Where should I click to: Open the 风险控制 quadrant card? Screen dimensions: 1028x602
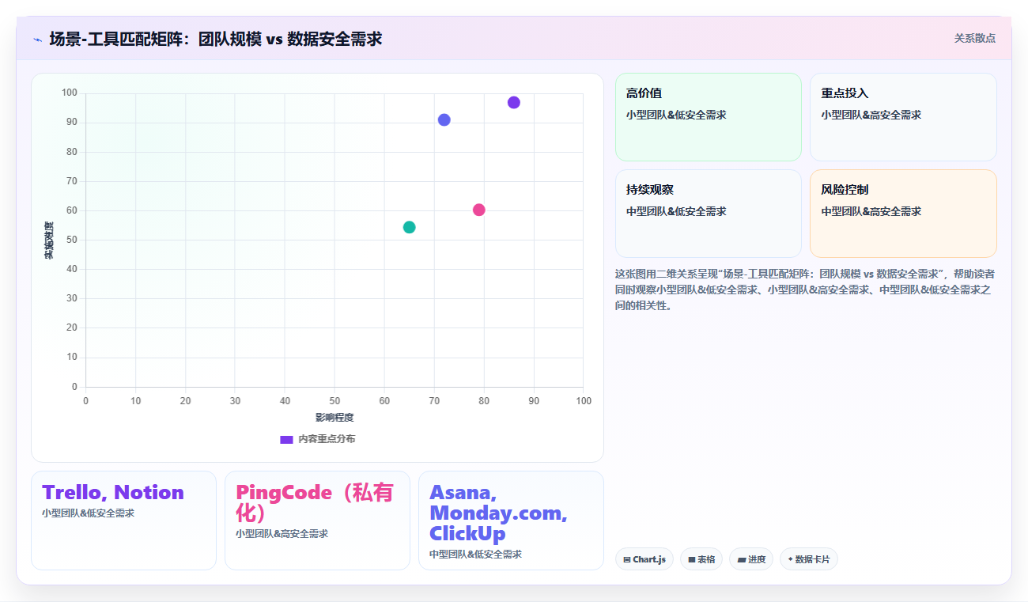903,214
